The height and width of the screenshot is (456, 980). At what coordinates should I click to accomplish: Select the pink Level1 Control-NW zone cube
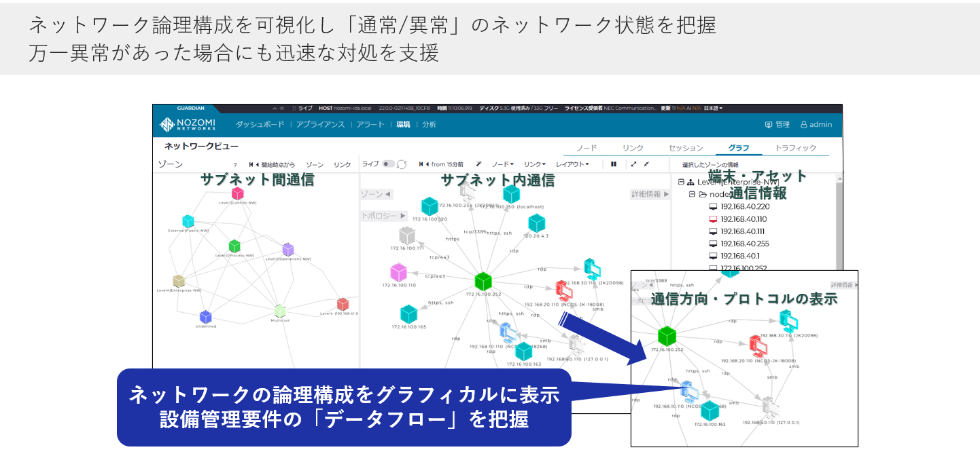click(x=237, y=193)
